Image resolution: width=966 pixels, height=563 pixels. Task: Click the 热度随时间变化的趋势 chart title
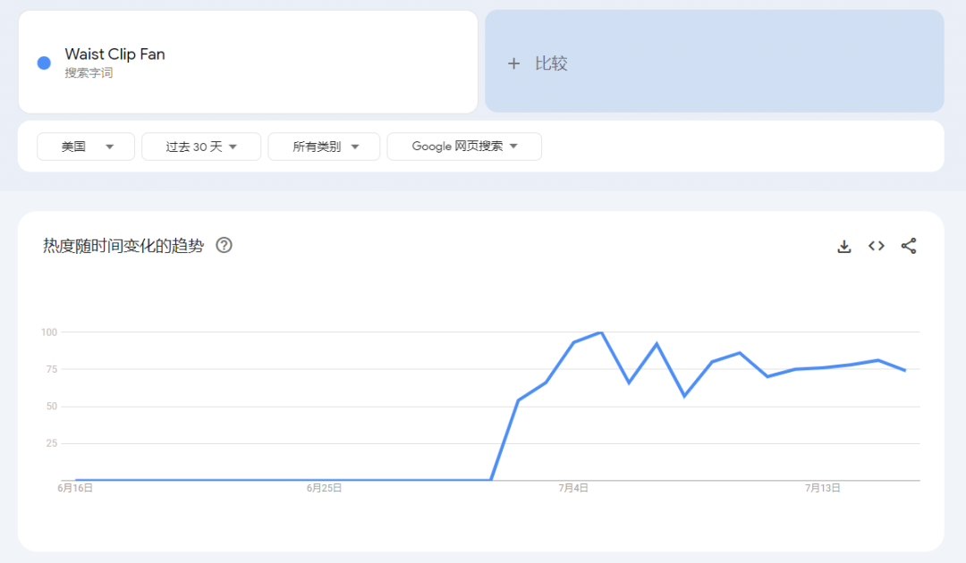(x=123, y=246)
